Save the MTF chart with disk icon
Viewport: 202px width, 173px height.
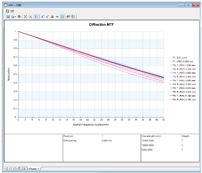pyautogui.click(x=8, y=16)
